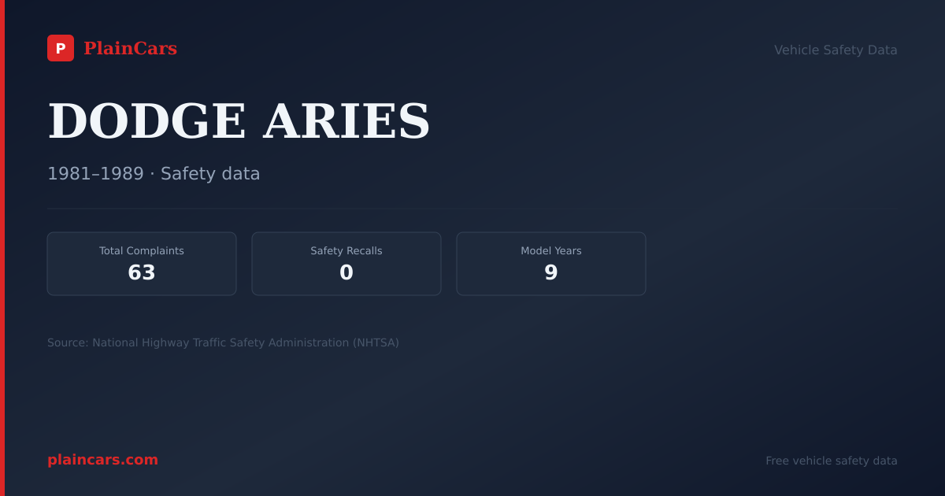Viewport: 945px width, 496px height.
Task: Open the Total Complaints stat card
Action: (142, 264)
